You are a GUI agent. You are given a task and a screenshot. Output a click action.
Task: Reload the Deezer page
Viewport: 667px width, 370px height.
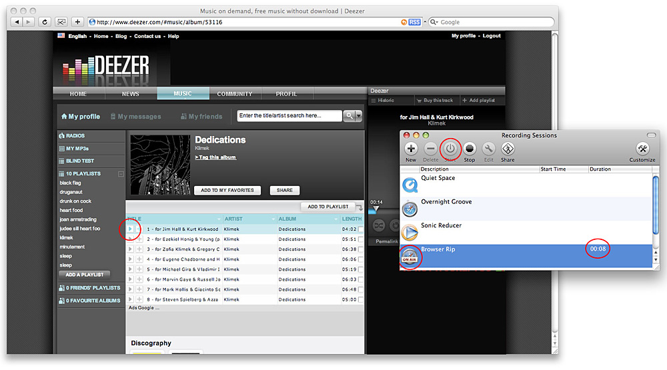pyautogui.click(x=44, y=22)
